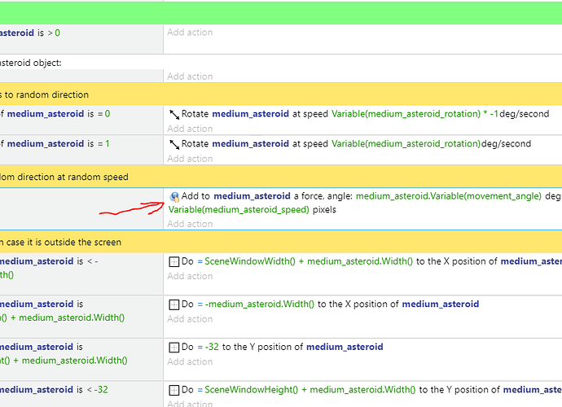The height and width of the screenshot is (407, 562).
Task: Click the Rotate icon in the rotation * -1 action
Action: coord(174,115)
